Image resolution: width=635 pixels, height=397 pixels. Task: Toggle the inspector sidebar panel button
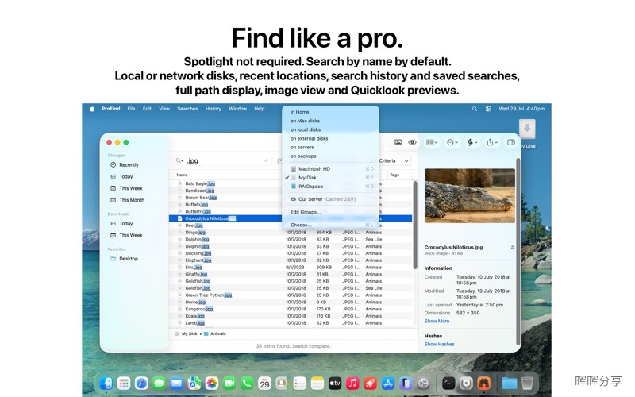[x=511, y=142]
